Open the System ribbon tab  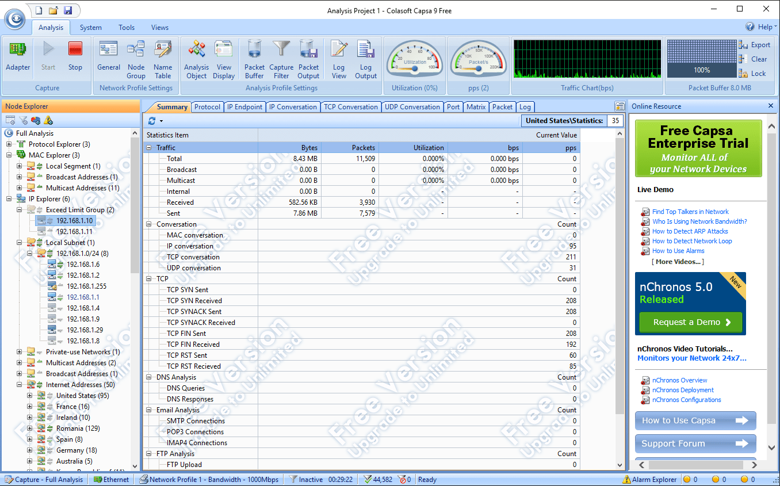(90, 28)
